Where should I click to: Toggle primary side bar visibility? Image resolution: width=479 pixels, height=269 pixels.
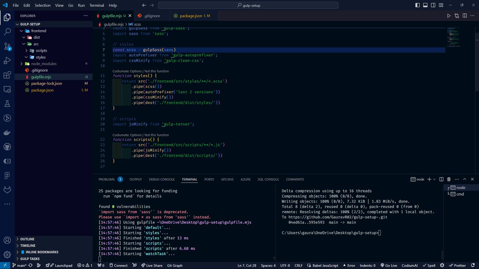click(x=418, y=5)
